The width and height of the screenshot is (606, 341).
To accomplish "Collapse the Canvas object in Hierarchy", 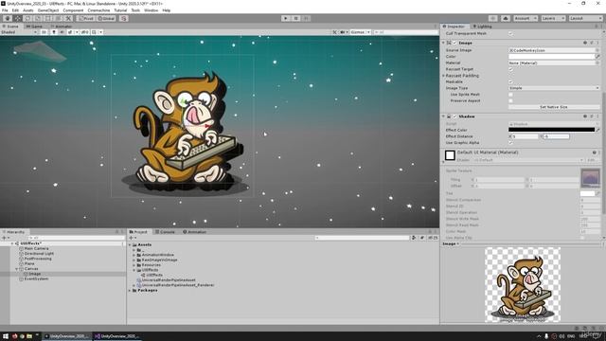I will pyautogui.click(x=17, y=269).
